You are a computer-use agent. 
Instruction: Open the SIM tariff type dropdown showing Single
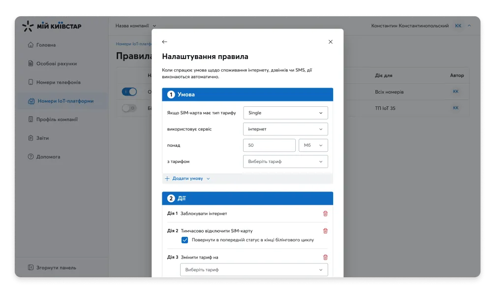click(285, 113)
